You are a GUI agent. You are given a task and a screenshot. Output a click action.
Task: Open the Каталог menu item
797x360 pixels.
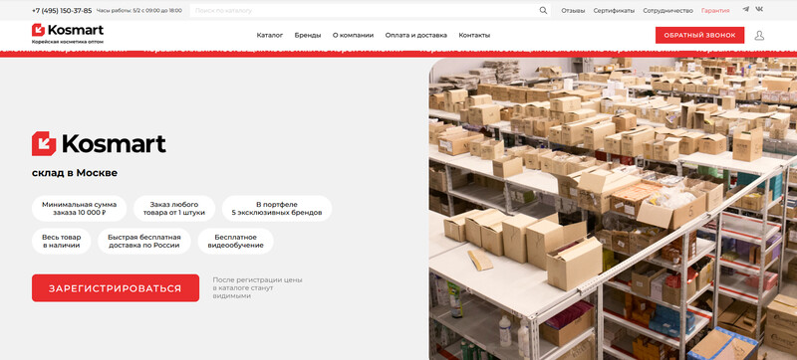270,35
